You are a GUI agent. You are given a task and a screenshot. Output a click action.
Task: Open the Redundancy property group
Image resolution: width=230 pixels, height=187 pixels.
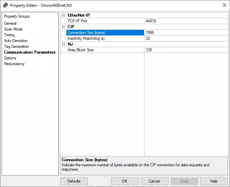click(14, 64)
